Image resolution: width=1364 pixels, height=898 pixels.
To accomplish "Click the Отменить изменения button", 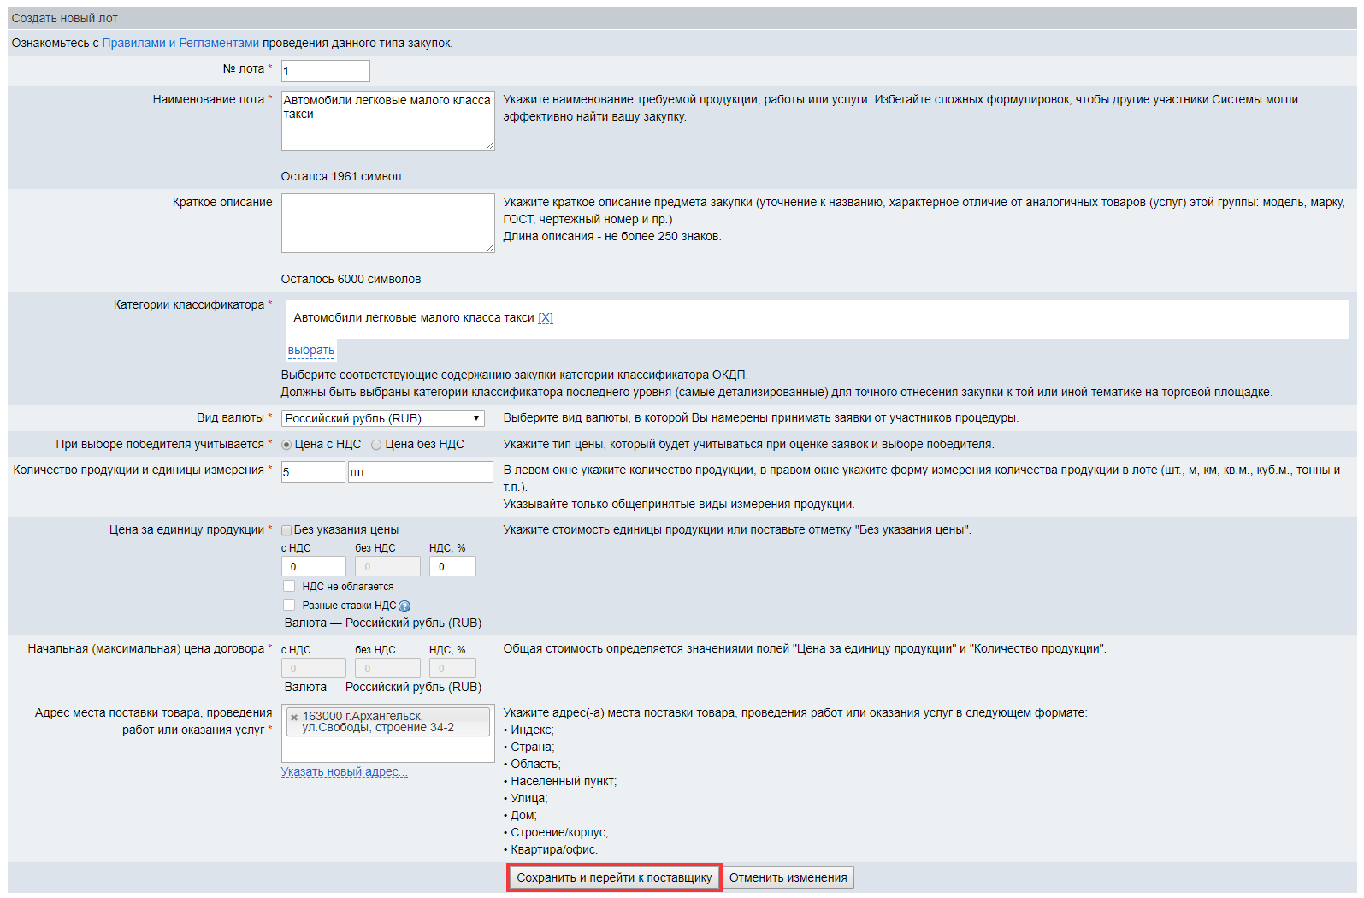I will click(788, 877).
